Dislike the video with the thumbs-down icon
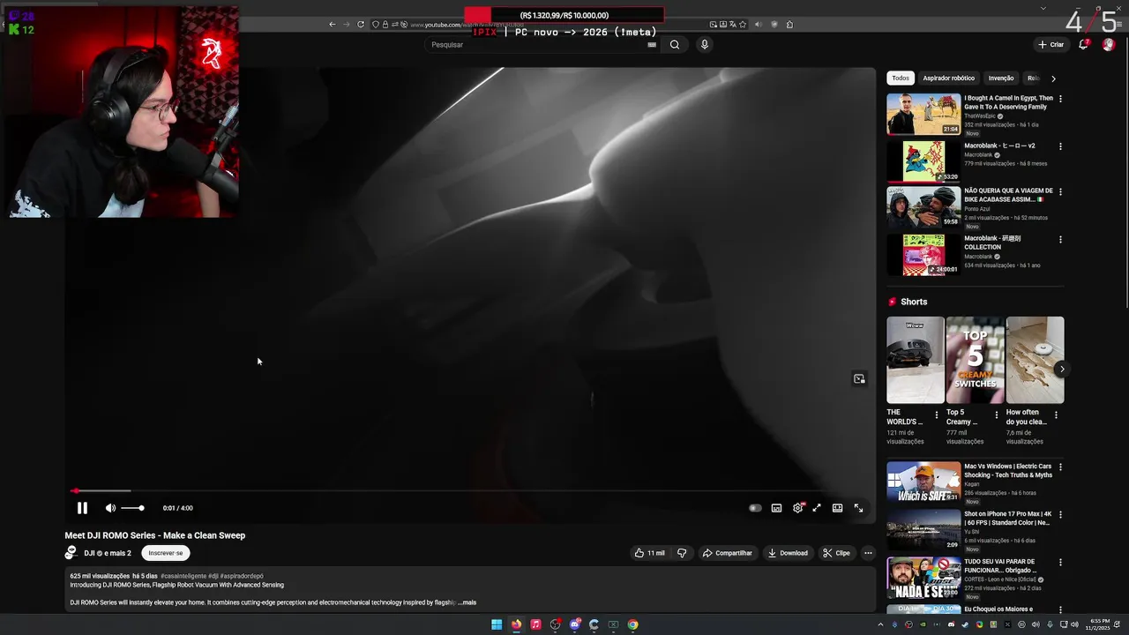Screen dimensions: 1129x635 point(682,553)
